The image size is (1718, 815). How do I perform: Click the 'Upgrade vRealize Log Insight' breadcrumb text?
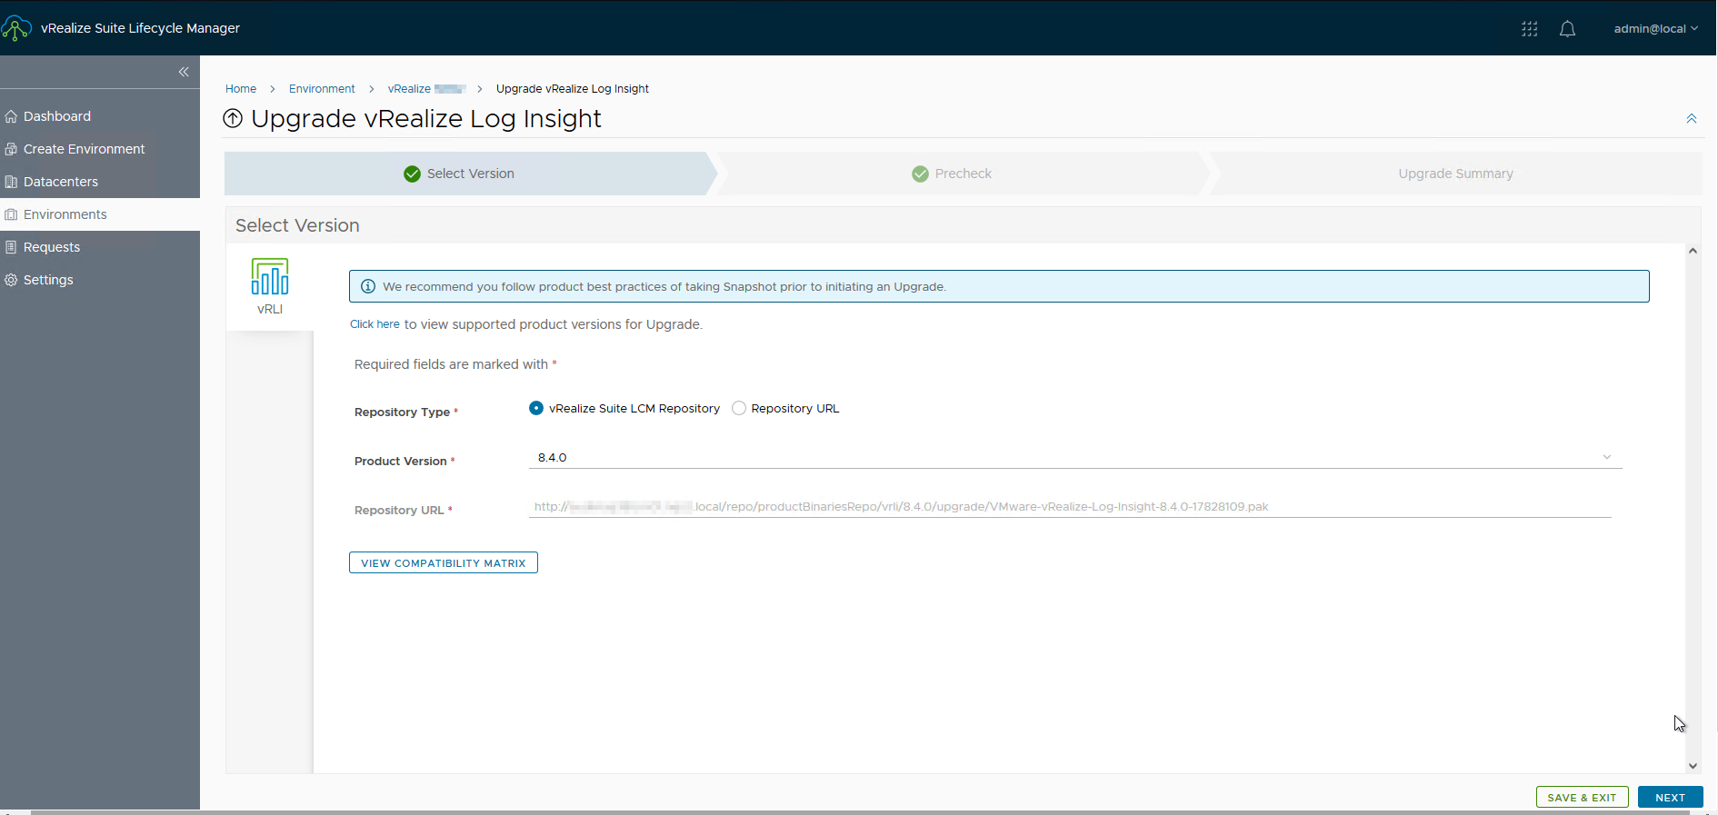(x=573, y=89)
